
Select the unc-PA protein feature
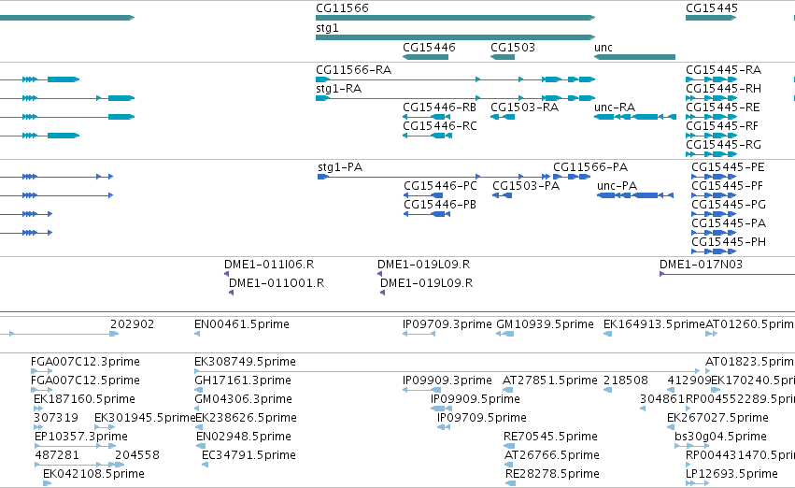coord(635,195)
